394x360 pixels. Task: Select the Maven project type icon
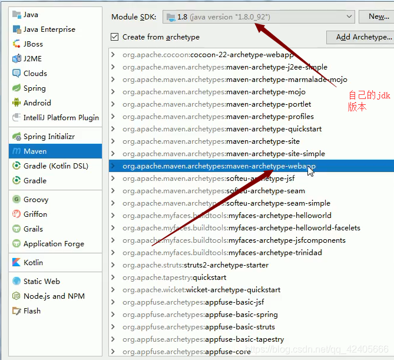click(x=16, y=151)
